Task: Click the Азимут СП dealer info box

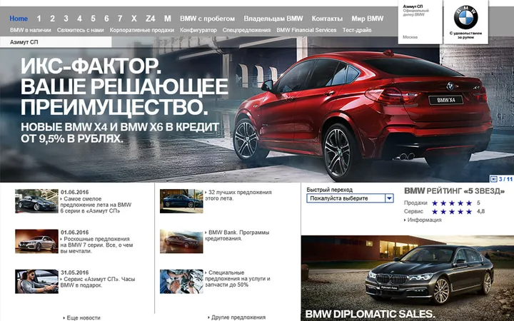Action: (420, 22)
